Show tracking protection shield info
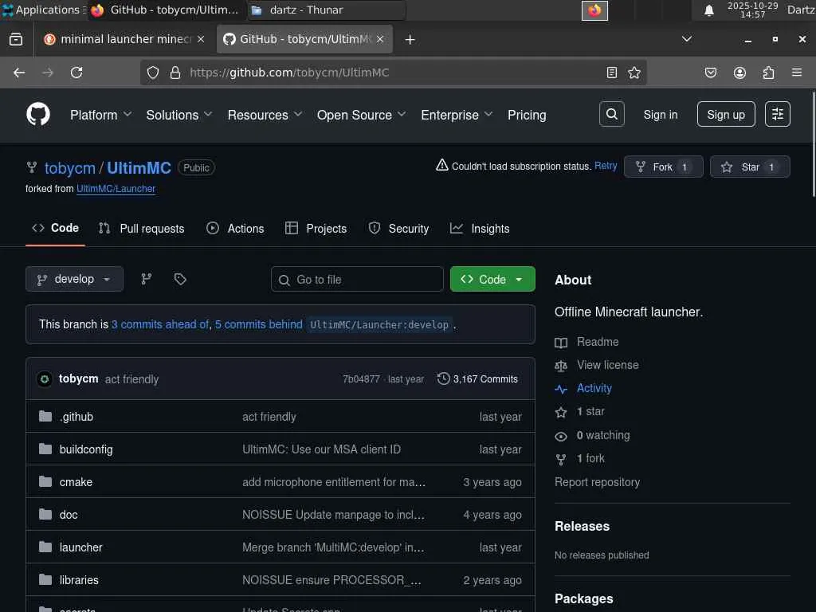The width and height of the screenshot is (816, 612). click(x=152, y=73)
